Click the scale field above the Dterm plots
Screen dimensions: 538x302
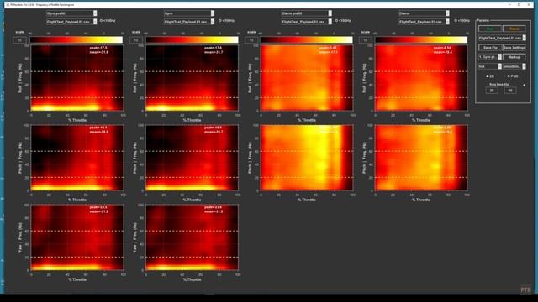(x=366, y=40)
